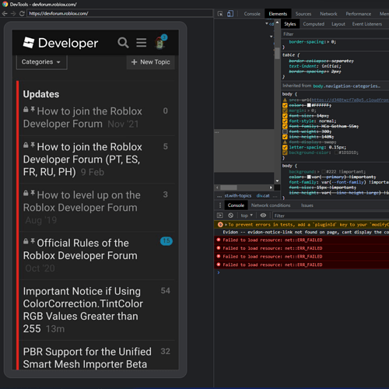Collapse the second DOM tree node arrow
389x389 pixels.
272,37
